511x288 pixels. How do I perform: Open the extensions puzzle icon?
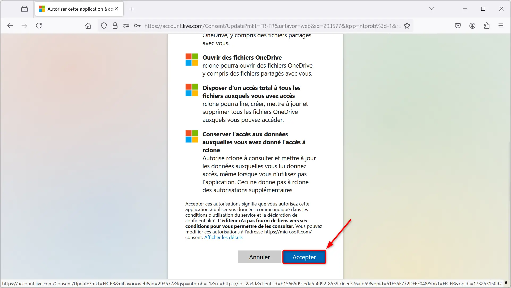[487, 26]
